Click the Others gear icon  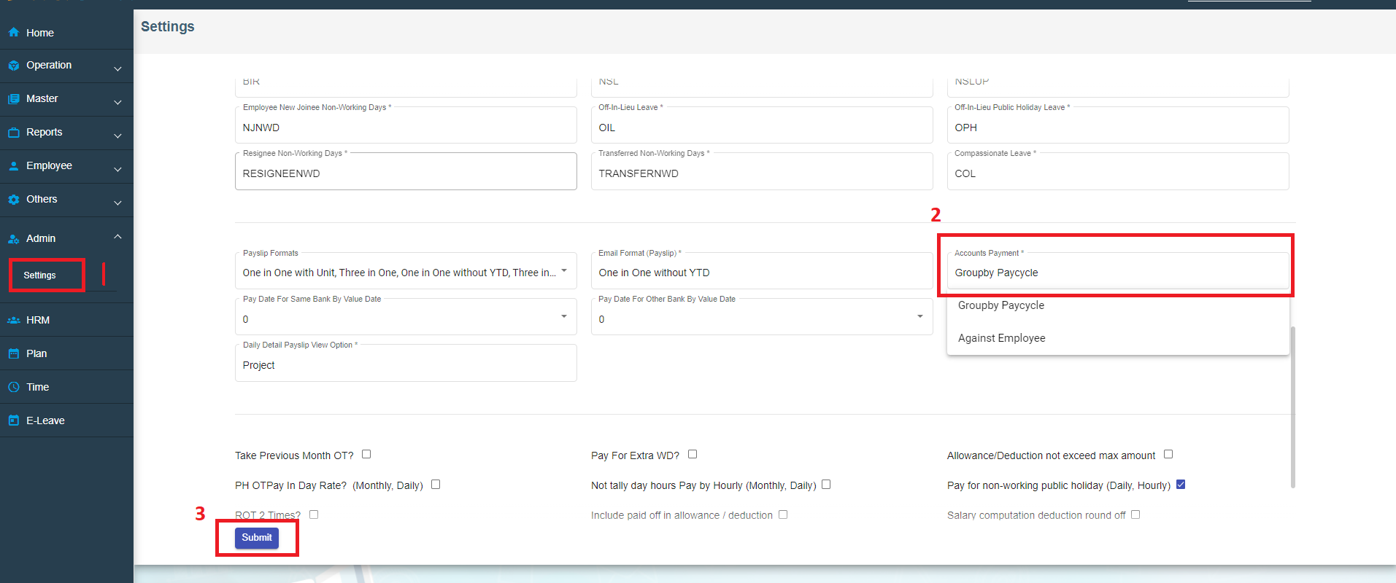coord(13,200)
